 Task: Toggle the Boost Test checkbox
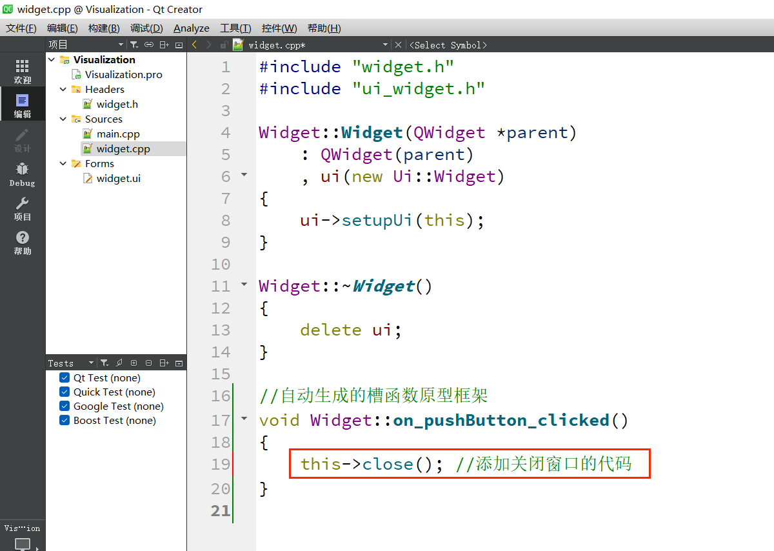64,420
